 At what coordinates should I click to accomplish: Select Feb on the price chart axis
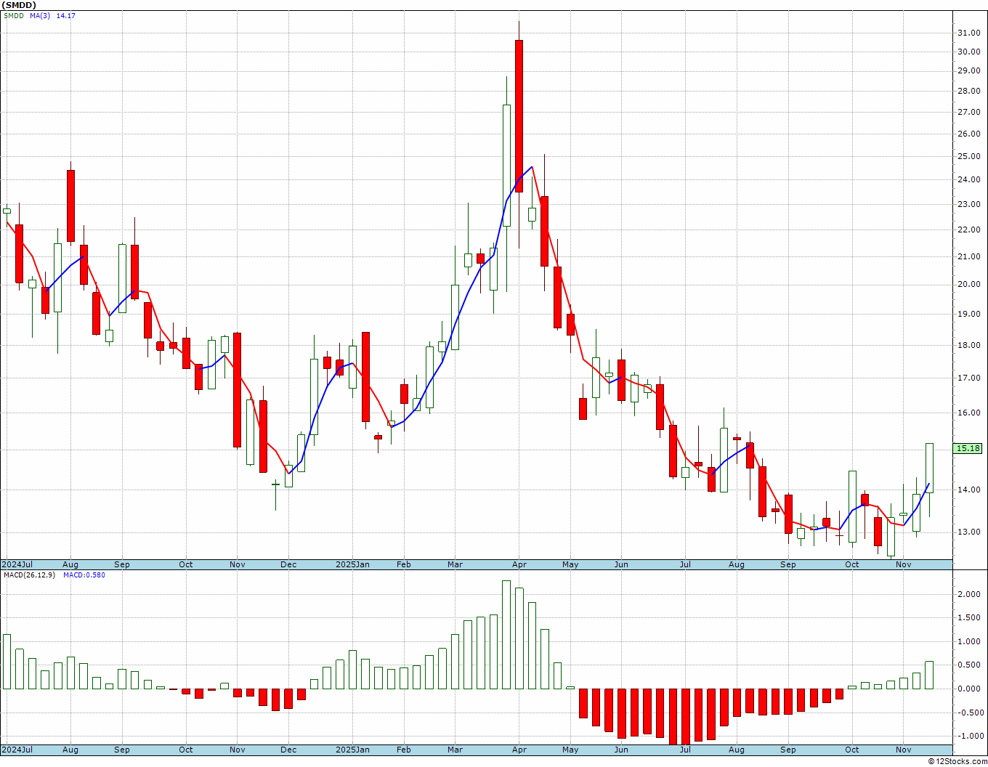[403, 564]
